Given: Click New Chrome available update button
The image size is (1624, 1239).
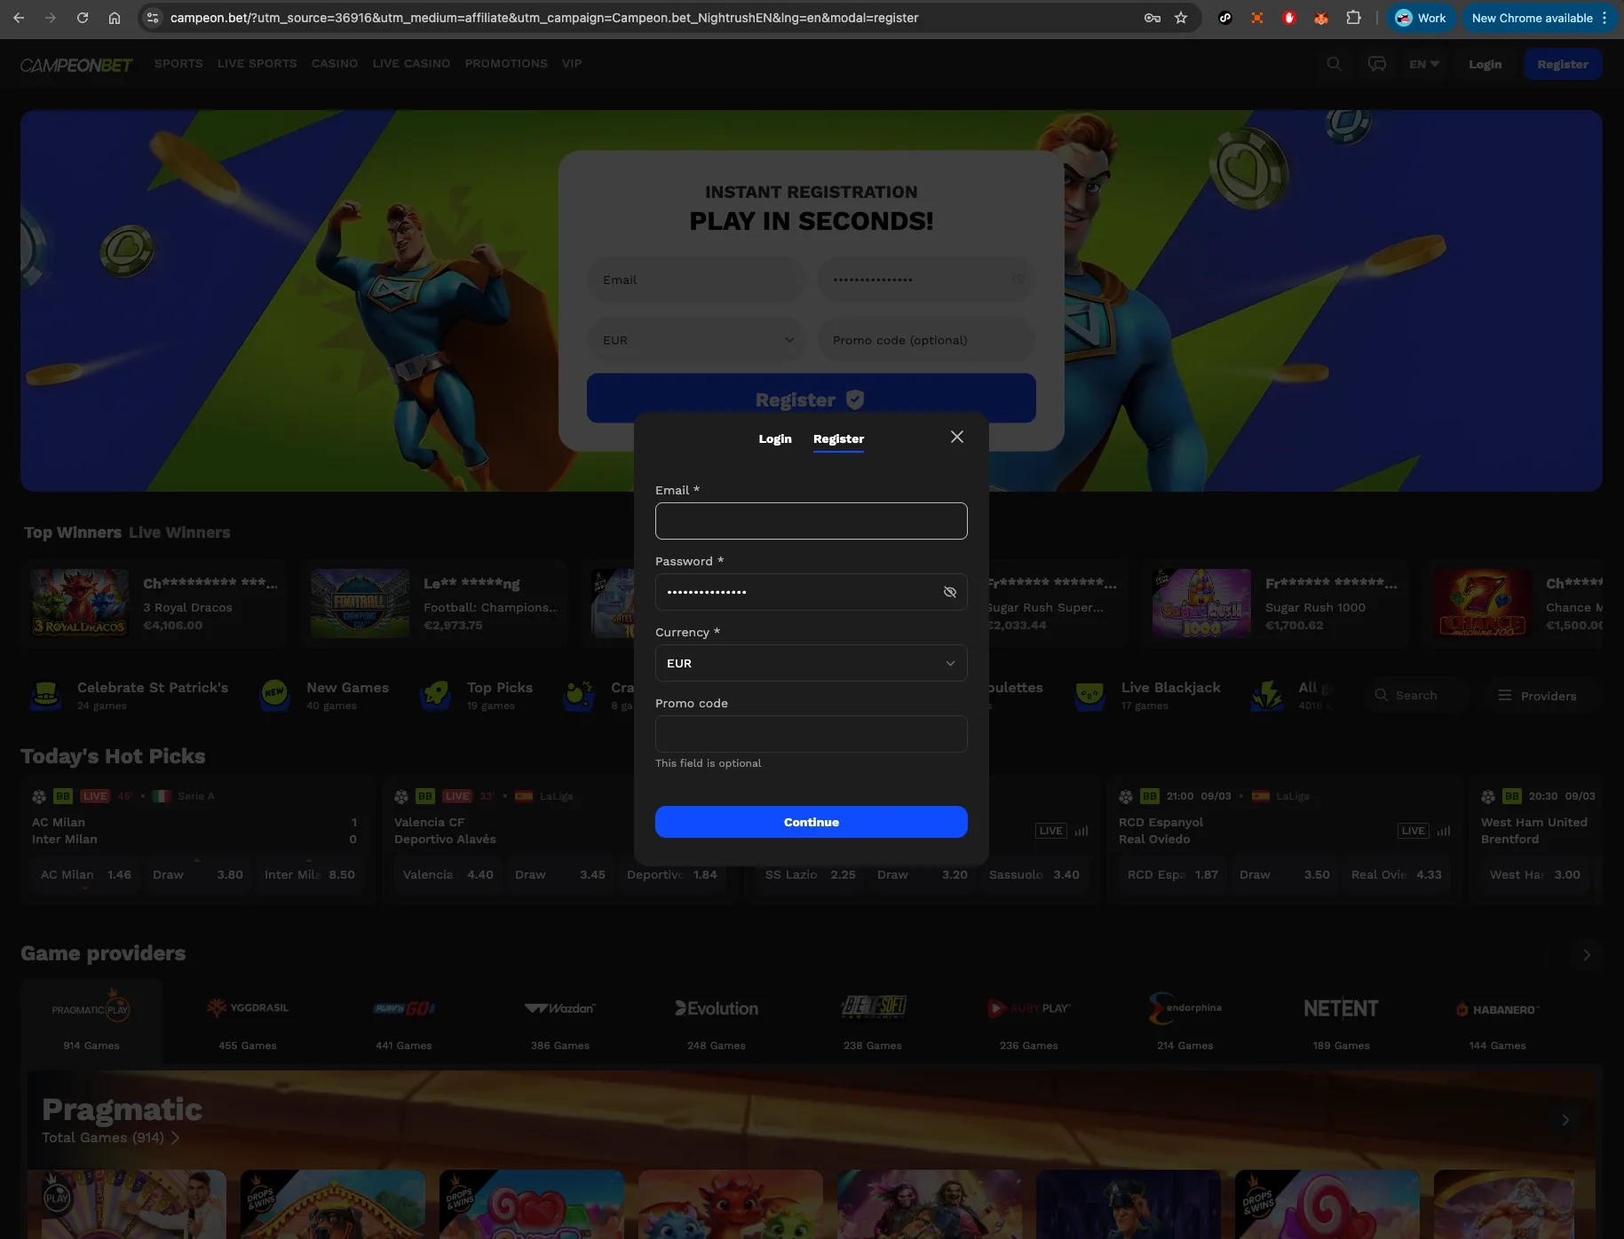Looking at the screenshot, I should pyautogui.click(x=1539, y=18).
